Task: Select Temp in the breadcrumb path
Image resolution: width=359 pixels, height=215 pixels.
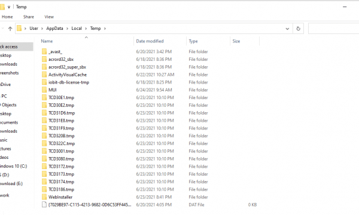Action: [x=95, y=28]
